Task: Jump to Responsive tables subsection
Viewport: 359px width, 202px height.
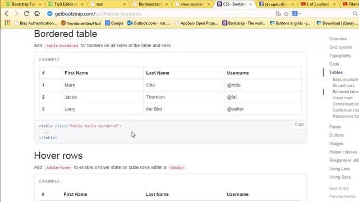Action: pos(346,116)
